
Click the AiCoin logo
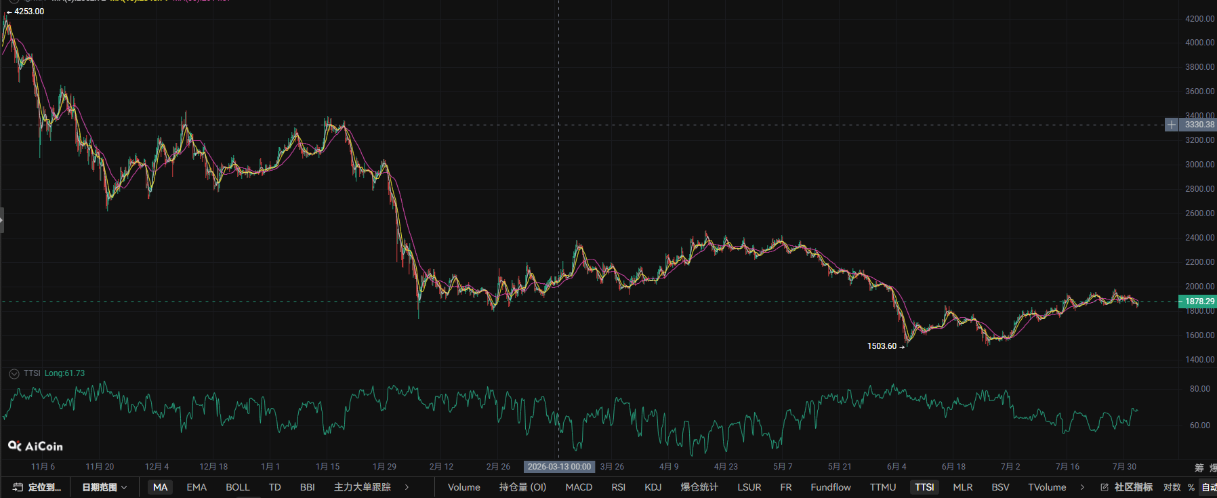click(35, 446)
